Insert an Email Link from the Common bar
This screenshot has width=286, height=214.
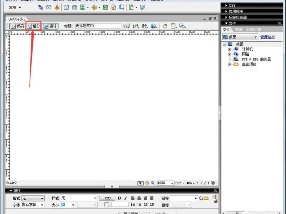click(49, 7)
